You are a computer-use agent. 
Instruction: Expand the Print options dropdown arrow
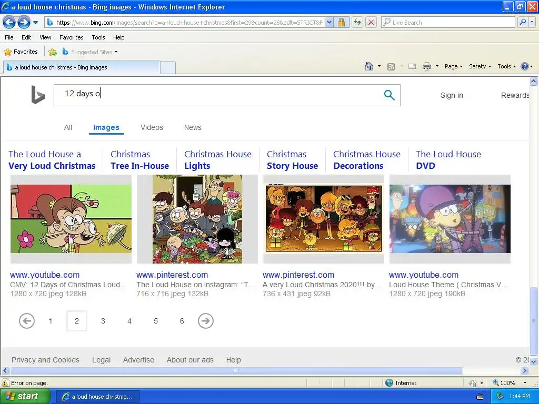[437, 66]
